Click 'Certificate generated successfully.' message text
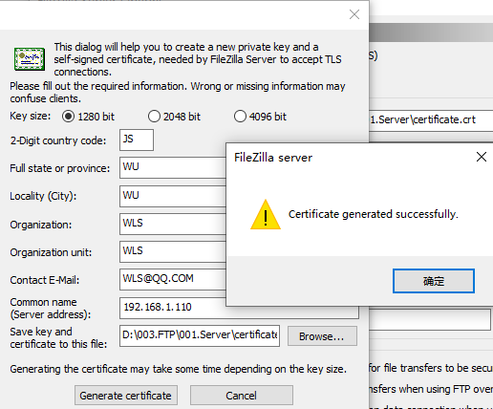Viewport: 493px width, 409px height. 374,214
